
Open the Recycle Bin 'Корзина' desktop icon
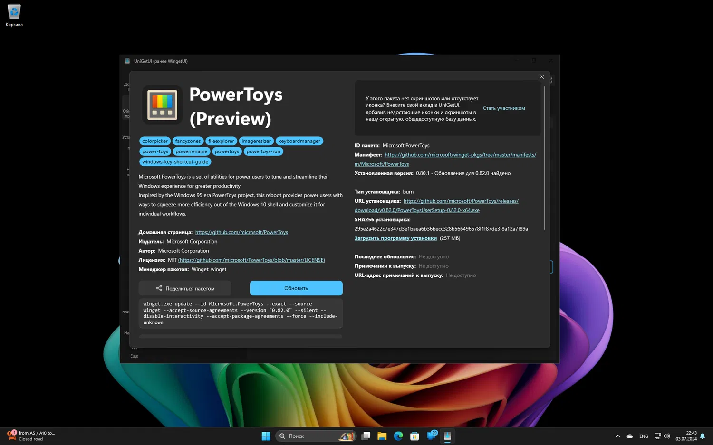pos(14,15)
